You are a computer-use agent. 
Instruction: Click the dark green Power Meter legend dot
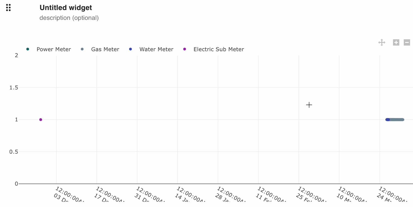pyautogui.click(x=28, y=49)
